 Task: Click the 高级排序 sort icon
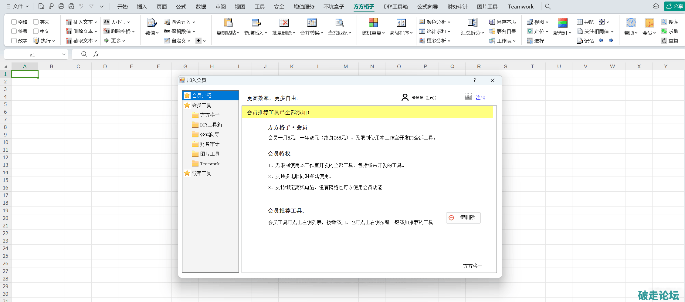(x=401, y=23)
